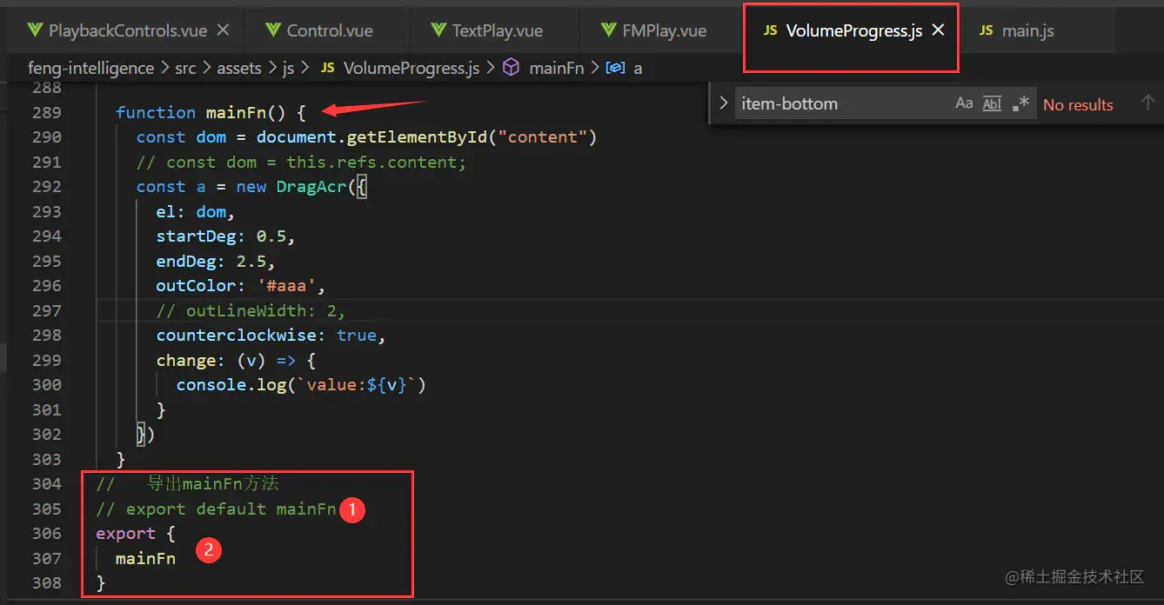Open feng-intelligence breadcrumb
Image resolution: width=1164 pixels, height=605 pixels.
click(90, 68)
